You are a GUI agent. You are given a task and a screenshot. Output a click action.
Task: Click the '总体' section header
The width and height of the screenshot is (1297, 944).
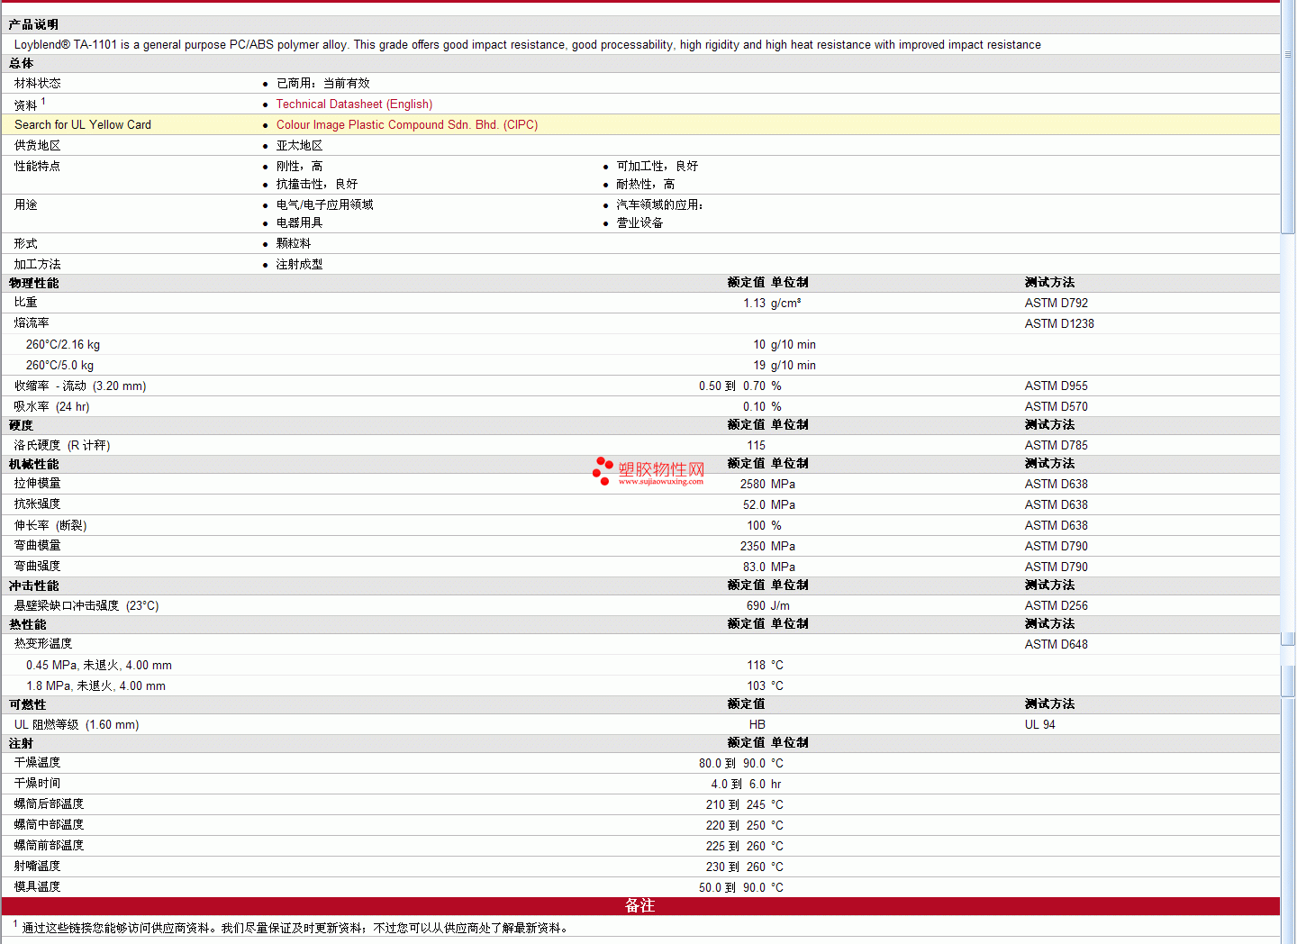21,63
